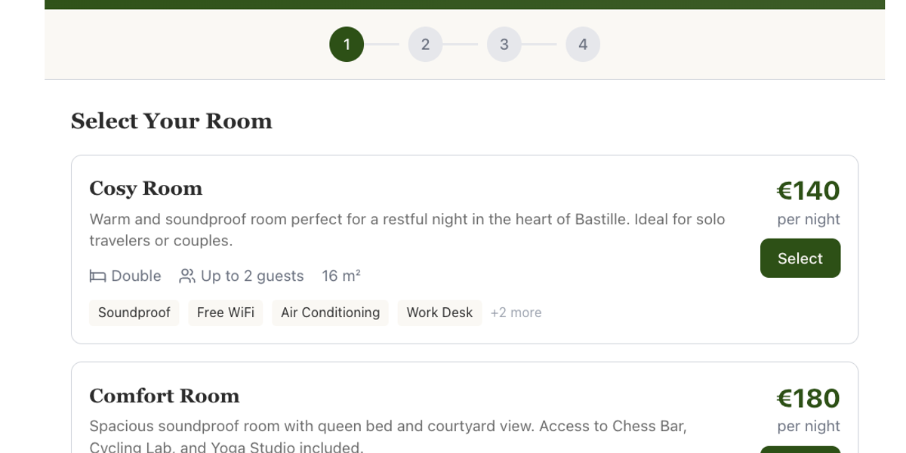906x453 pixels.
Task: Click the €140 price label
Action: pos(807,191)
